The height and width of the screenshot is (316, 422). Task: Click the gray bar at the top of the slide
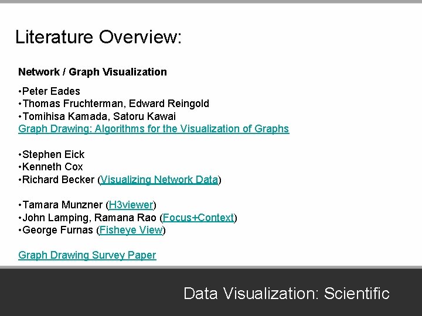pos(211,2)
